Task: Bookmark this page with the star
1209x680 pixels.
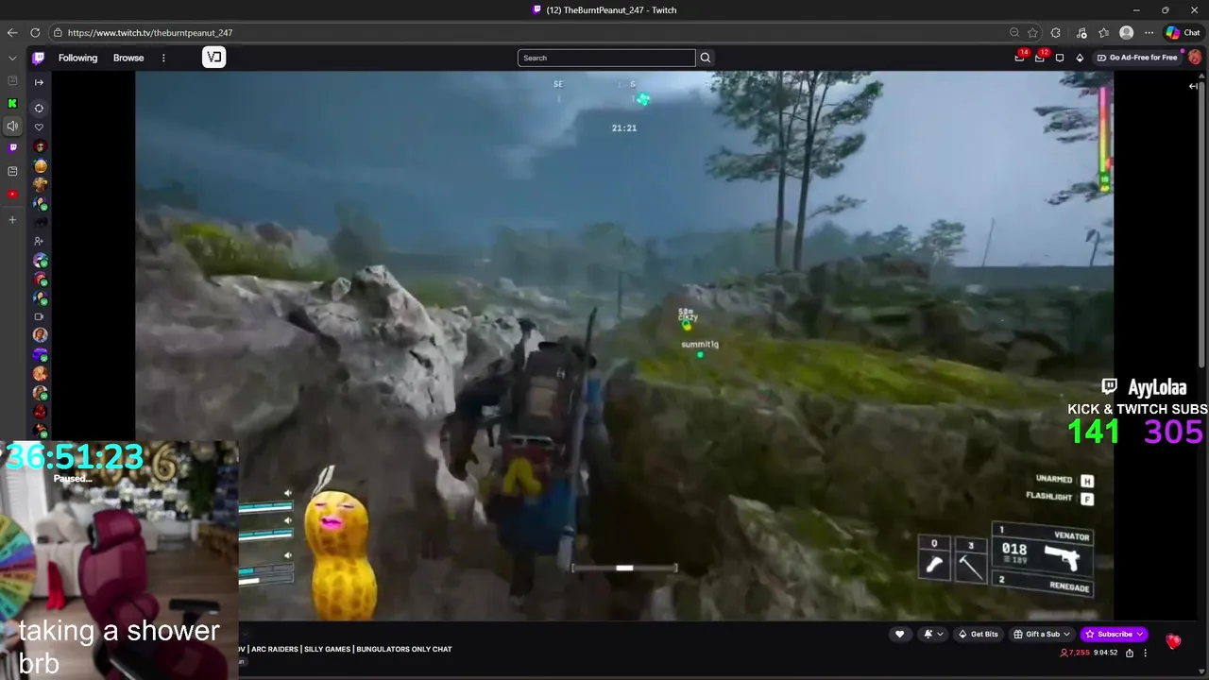Action: tap(1033, 32)
